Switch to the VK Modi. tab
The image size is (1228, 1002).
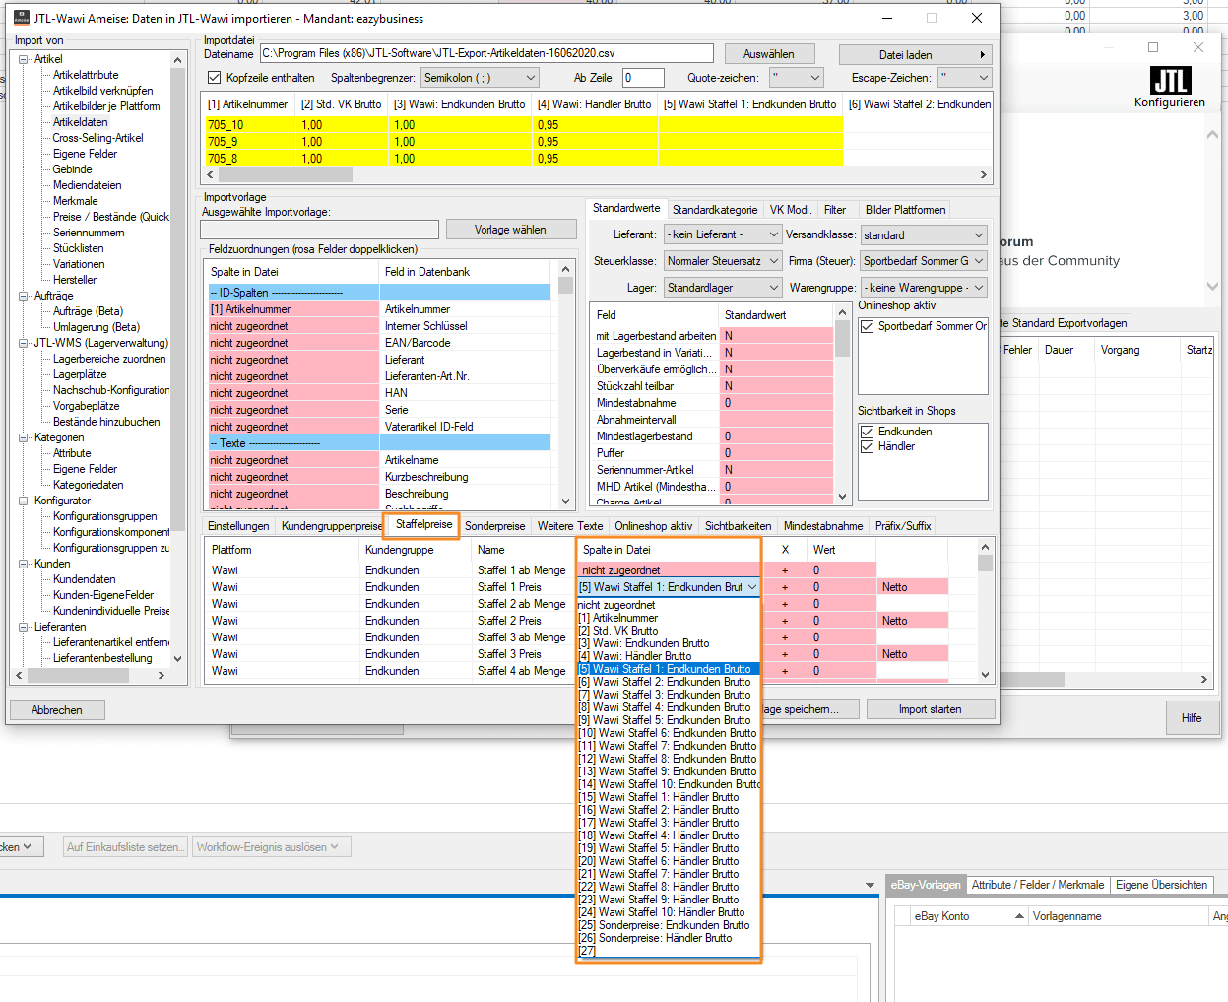(x=791, y=210)
